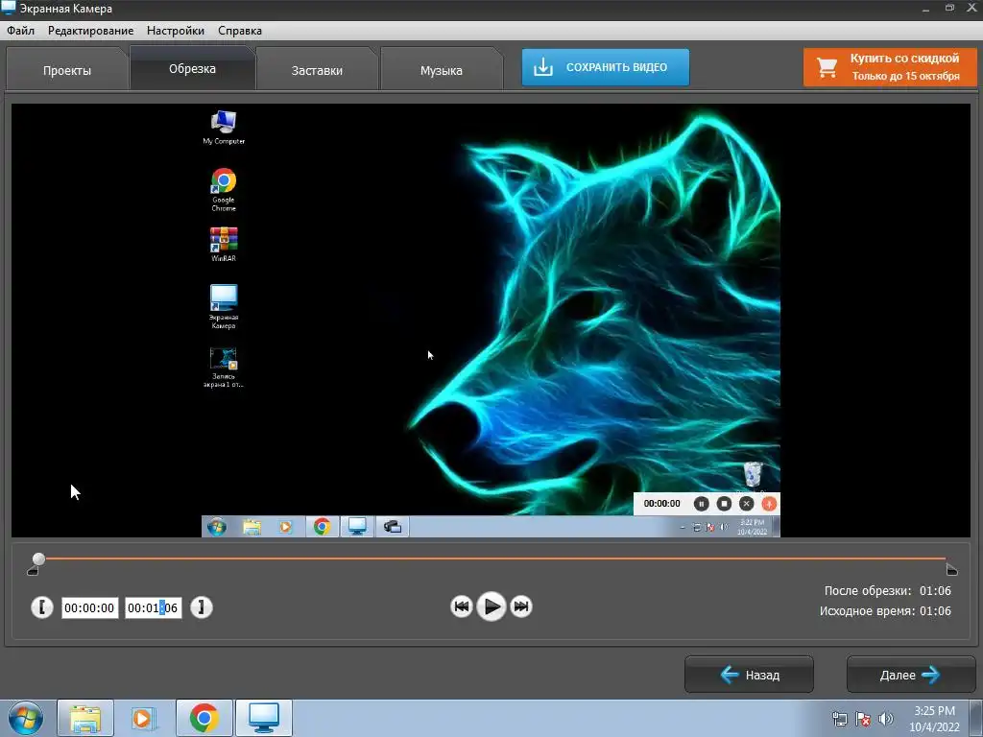This screenshot has width=983, height=737.
Task: Open the Редактирование menu
Action: click(90, 31)
